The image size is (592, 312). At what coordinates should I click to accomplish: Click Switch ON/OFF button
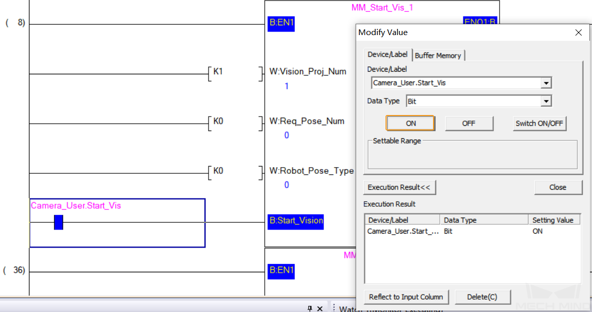click(x=539, y=123)
